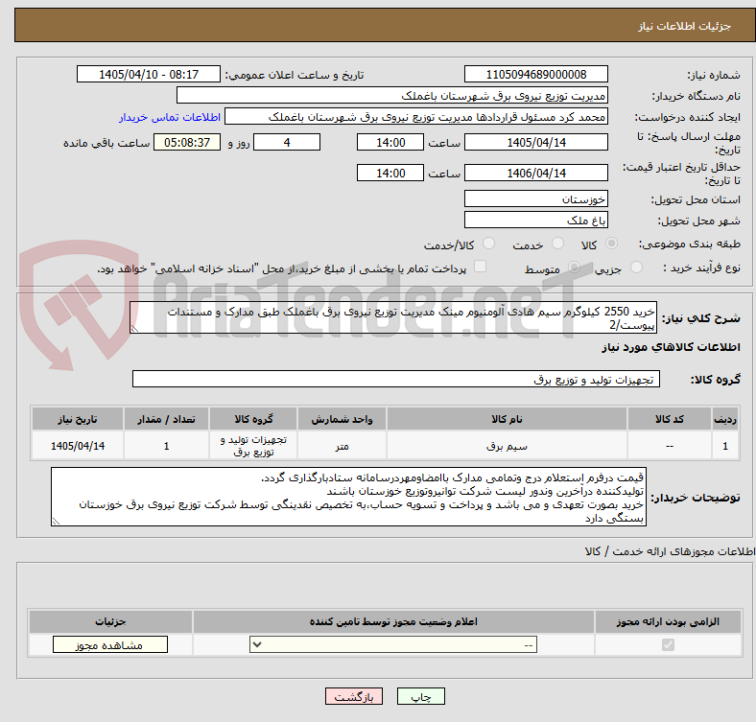Click the تعداد / مقدار column header
The width and height of the screenshot is (756, 722).
coord(166,419)
